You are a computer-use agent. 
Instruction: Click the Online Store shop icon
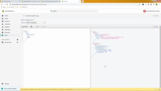coord(3,42)
